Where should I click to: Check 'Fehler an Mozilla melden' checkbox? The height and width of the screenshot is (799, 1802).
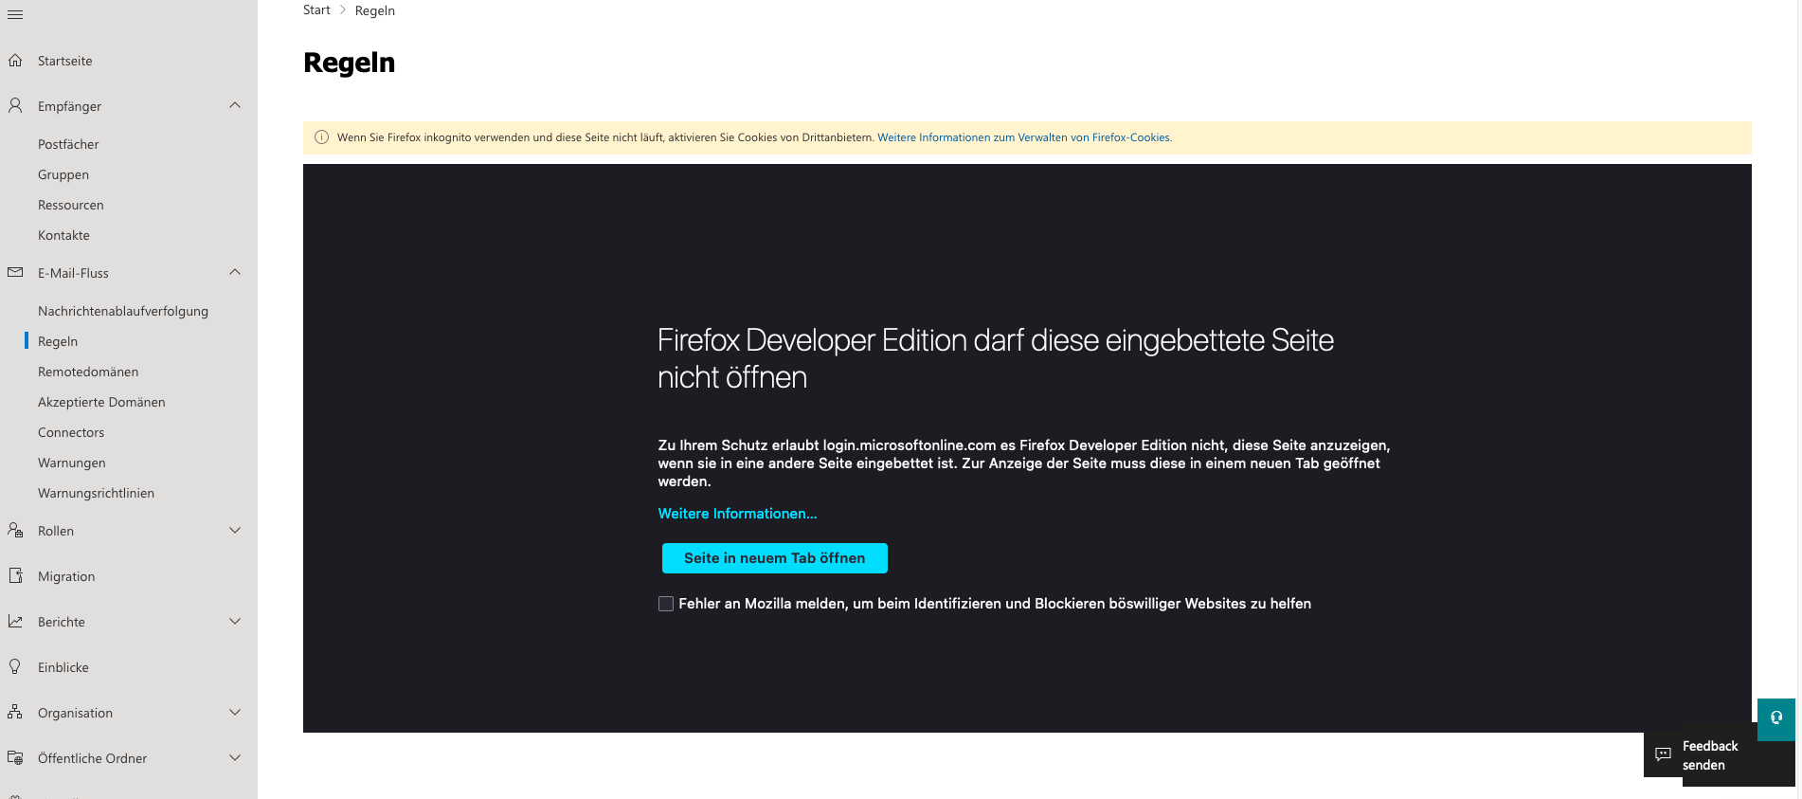coord(666,604)
